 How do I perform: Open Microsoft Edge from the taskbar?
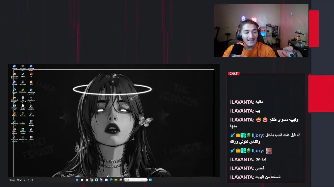click(111, 180)
